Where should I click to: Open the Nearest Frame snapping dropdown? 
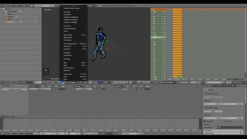239,82
